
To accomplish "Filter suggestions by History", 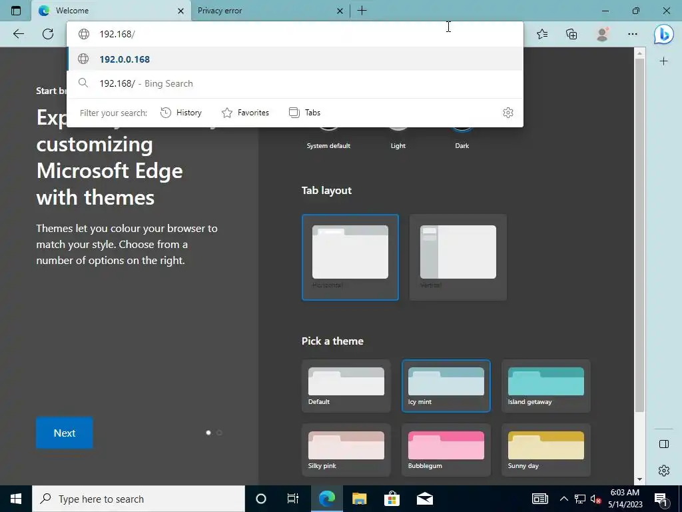I will 181,113.
